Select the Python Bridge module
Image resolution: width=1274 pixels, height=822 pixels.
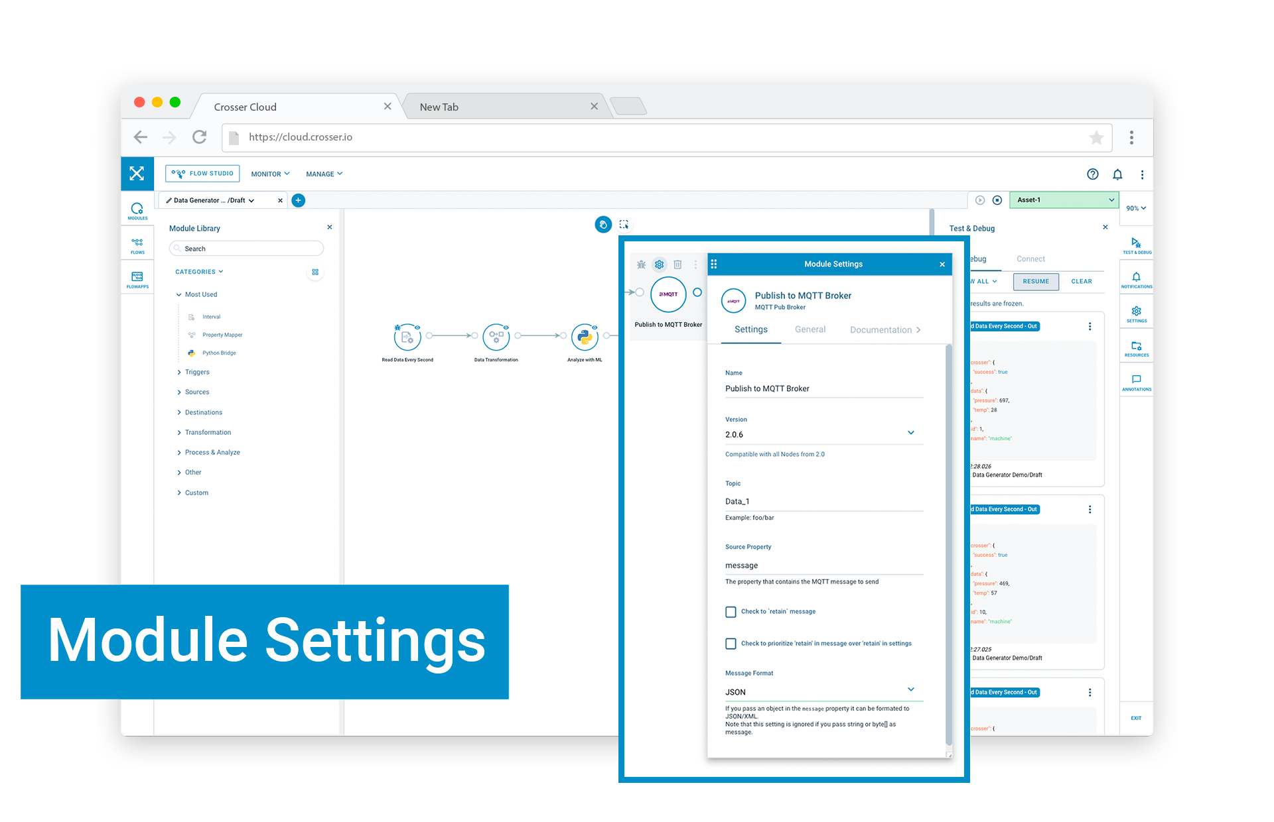click(x=212, y=353)
